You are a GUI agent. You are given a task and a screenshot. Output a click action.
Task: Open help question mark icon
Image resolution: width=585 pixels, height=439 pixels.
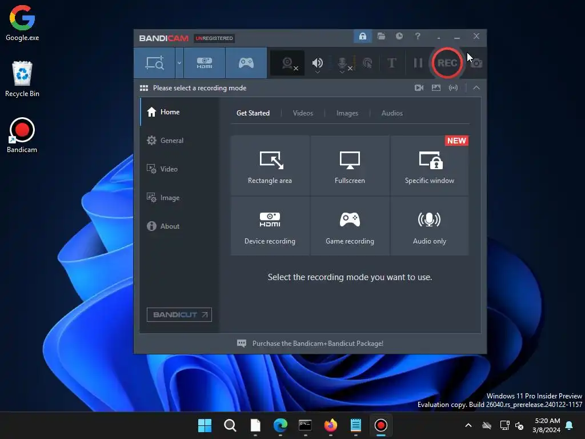tap(418, 36)
